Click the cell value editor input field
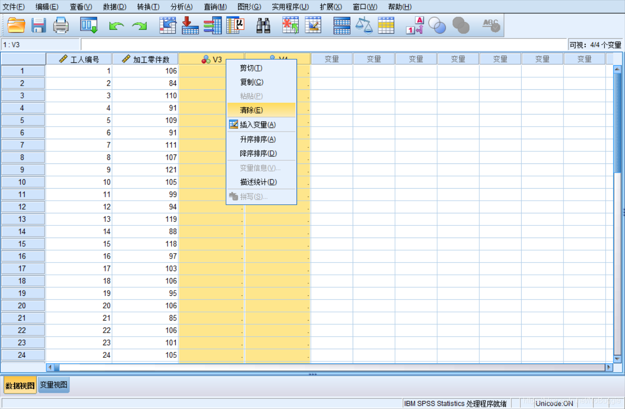625x409 pixels. coord(324,44)
